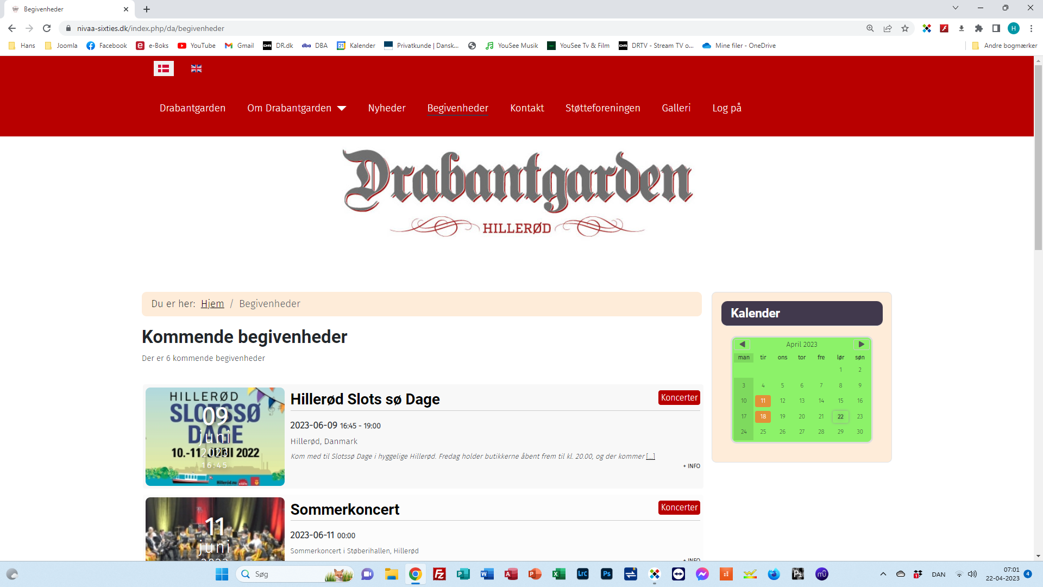
Task: Close the Begivenheder tab
Action: point(126,9)
